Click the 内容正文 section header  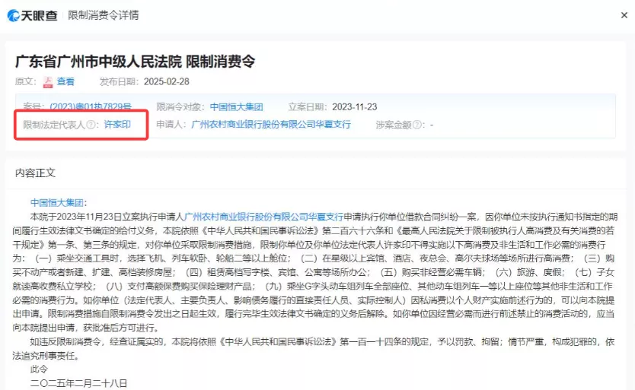[x=35, y=173]
